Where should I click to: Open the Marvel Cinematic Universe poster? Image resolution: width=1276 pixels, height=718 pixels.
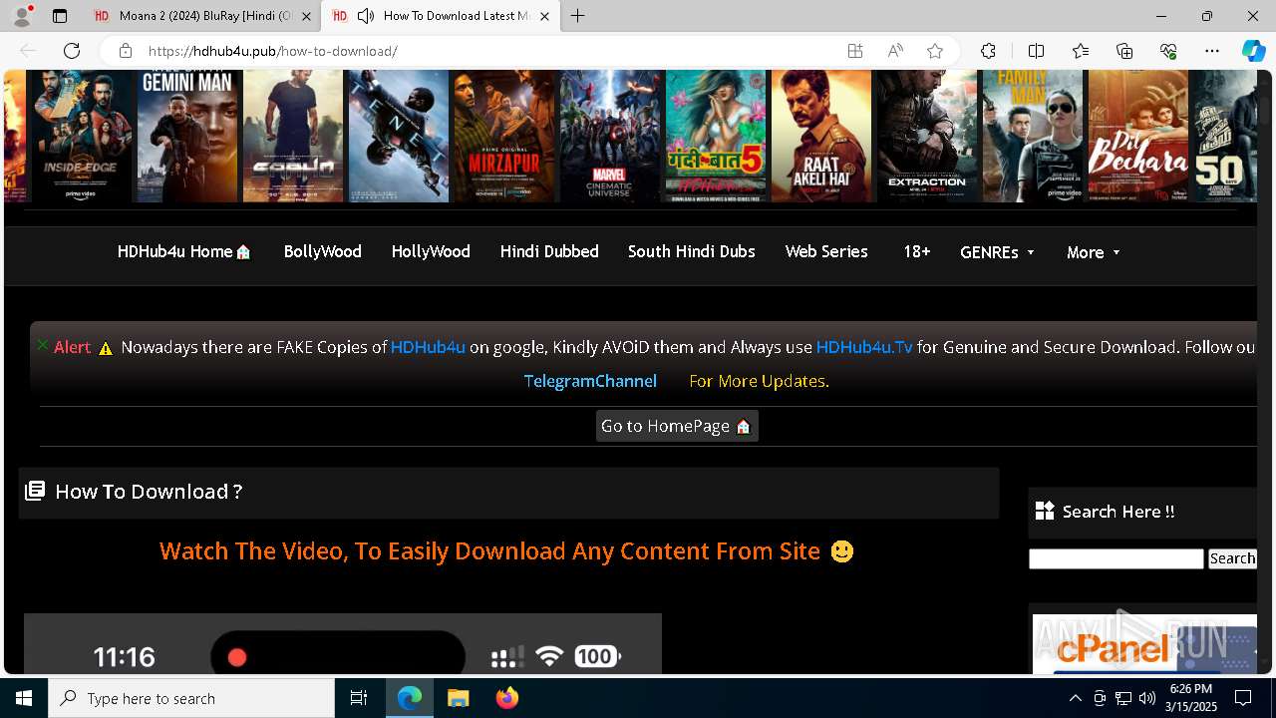610,136
